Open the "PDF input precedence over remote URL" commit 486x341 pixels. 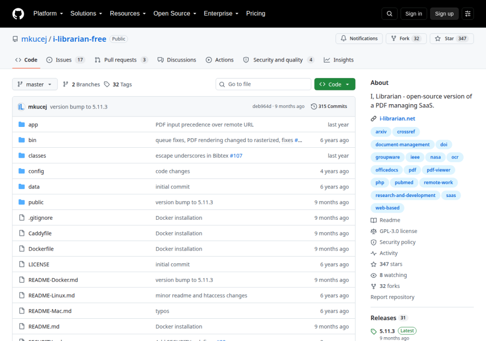tap(204, 125)
